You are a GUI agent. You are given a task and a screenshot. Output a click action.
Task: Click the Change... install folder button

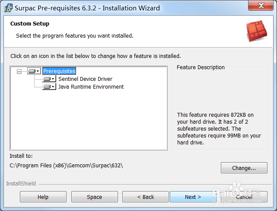pos(244,168)
